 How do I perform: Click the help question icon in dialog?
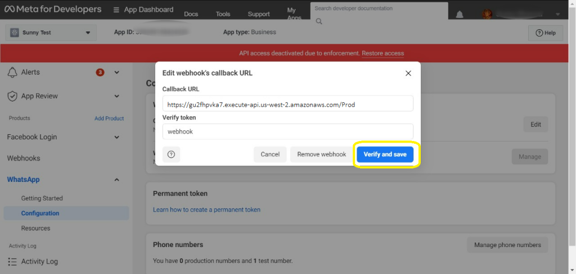coord(172,154)
